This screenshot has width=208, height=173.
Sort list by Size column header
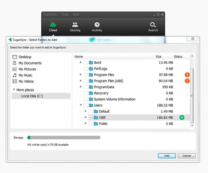[x=158, y=57]
